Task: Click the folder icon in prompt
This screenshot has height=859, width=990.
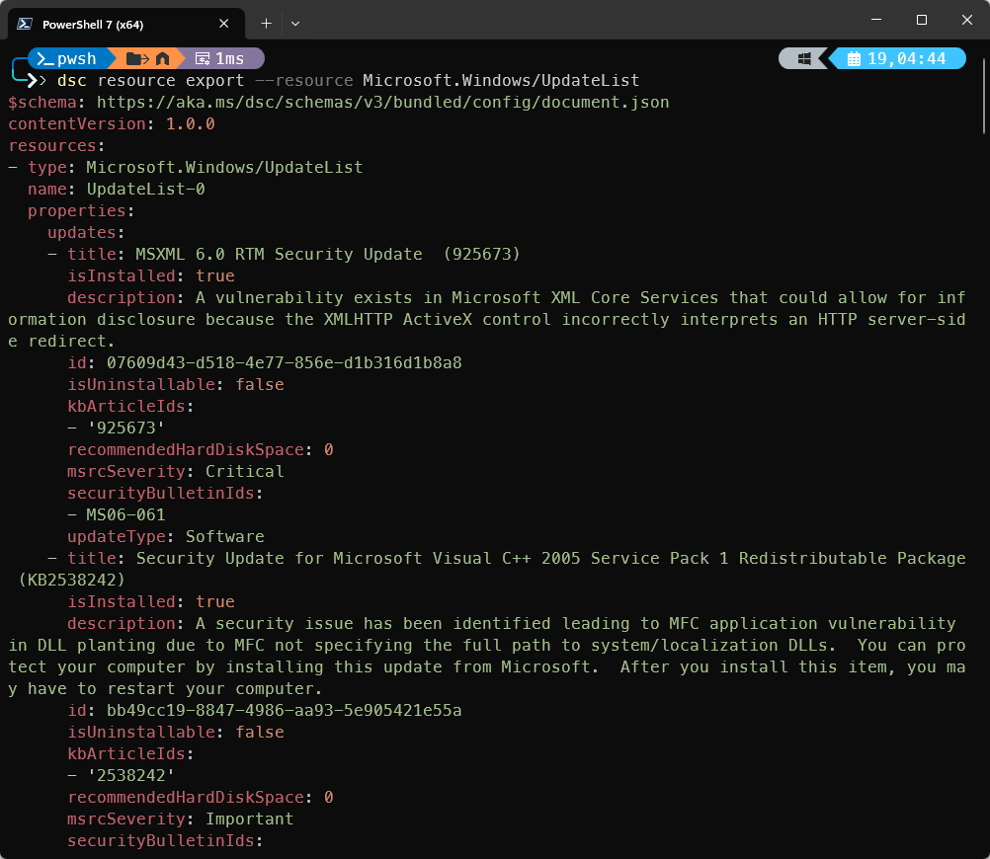Action: (137, 58)
